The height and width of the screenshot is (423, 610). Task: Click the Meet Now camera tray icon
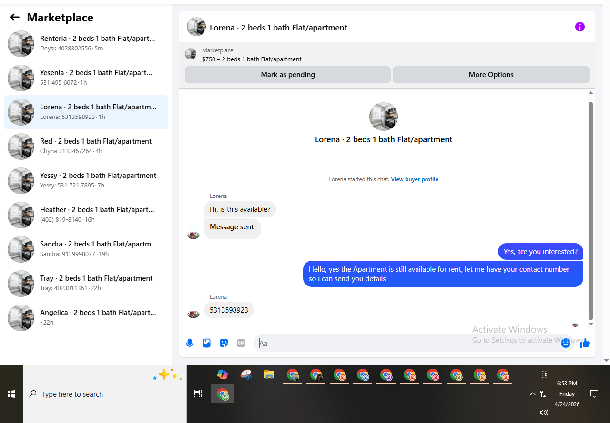[x=544, y=374]
